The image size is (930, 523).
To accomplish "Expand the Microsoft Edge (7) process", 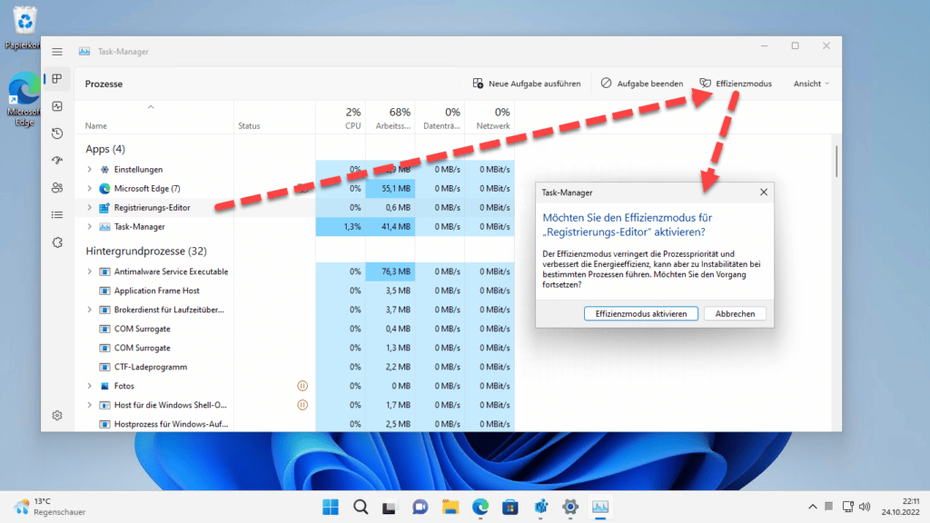I will click(90, 189).
